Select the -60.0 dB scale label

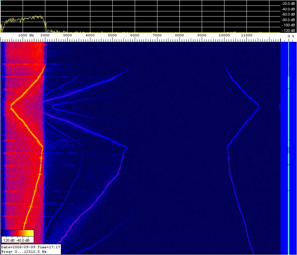tap(288, 14)
